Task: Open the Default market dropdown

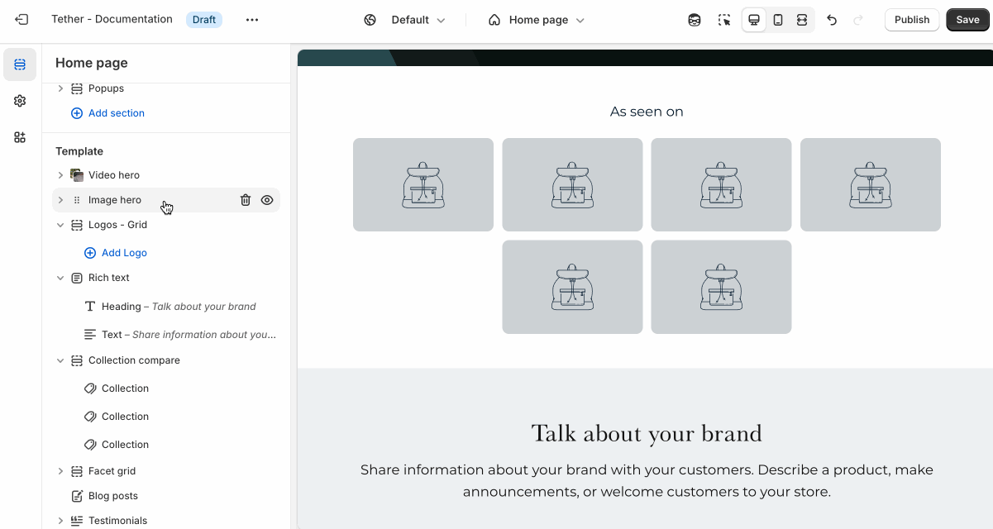Action: pos(405,20)
